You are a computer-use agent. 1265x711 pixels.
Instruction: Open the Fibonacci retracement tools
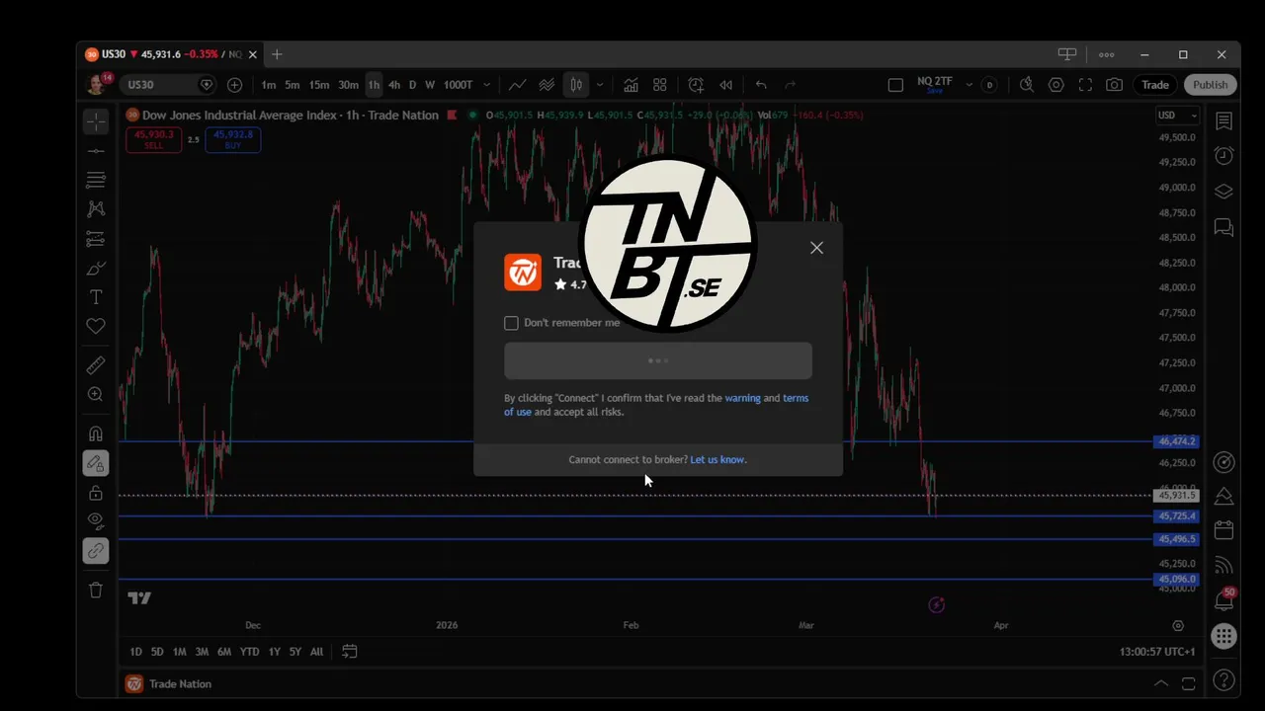click(96, 180)
